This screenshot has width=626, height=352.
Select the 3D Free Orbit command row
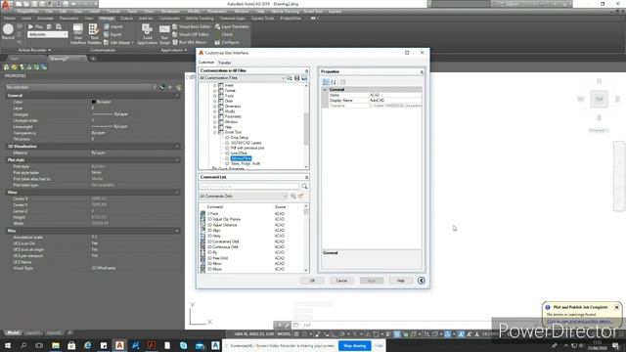252,258
